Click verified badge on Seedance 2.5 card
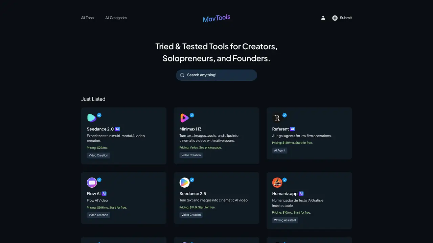 [x=192, y=180]
